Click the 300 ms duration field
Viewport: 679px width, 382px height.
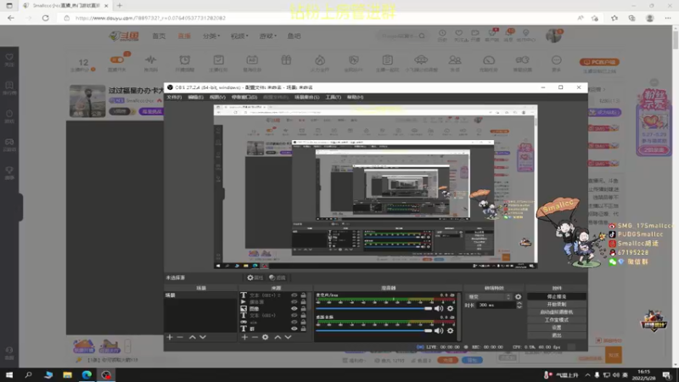click(497, 305)
